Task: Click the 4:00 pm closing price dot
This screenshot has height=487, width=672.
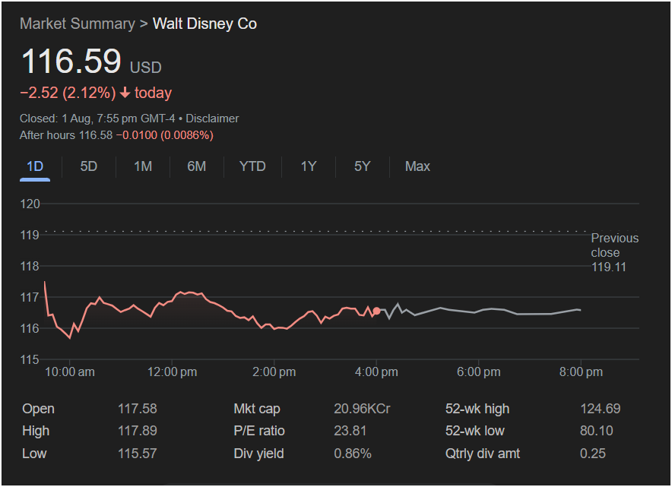Action: pos(376,311)
